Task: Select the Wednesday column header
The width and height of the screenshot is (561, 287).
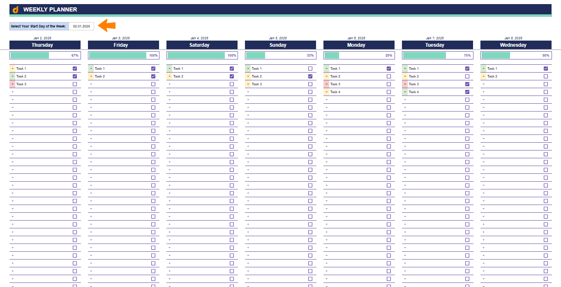Action: [x=516, y=45]
